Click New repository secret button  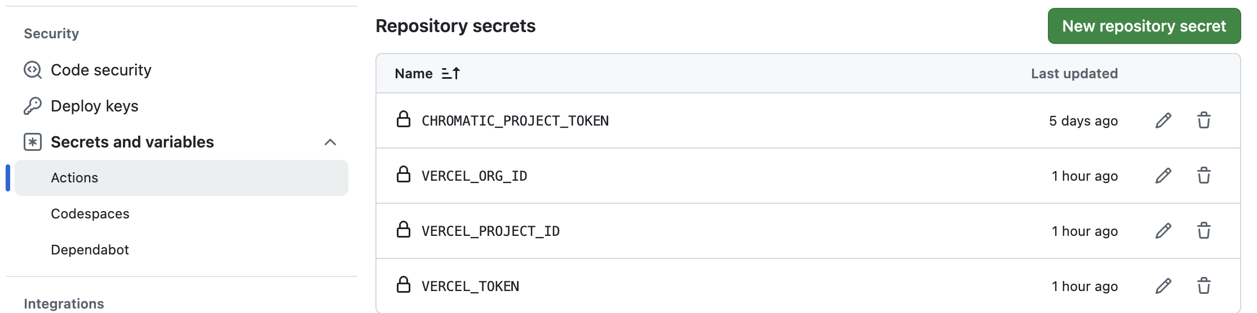pos(1144,26)
